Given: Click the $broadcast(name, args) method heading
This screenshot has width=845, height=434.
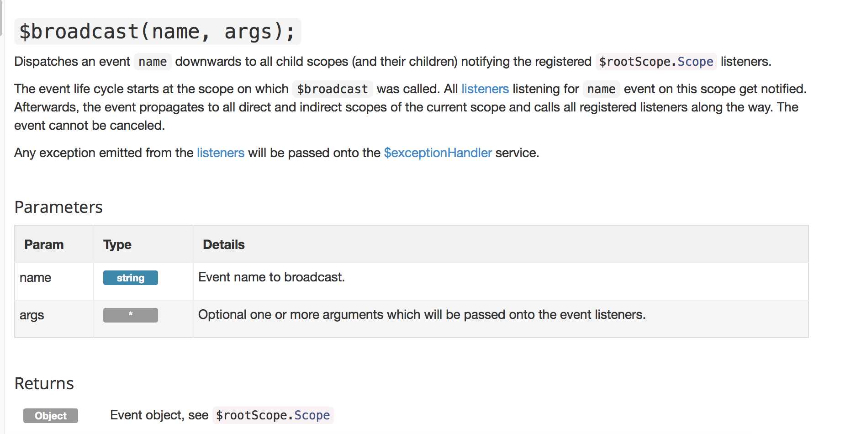Looking at the screenshot, I should 158,32.
